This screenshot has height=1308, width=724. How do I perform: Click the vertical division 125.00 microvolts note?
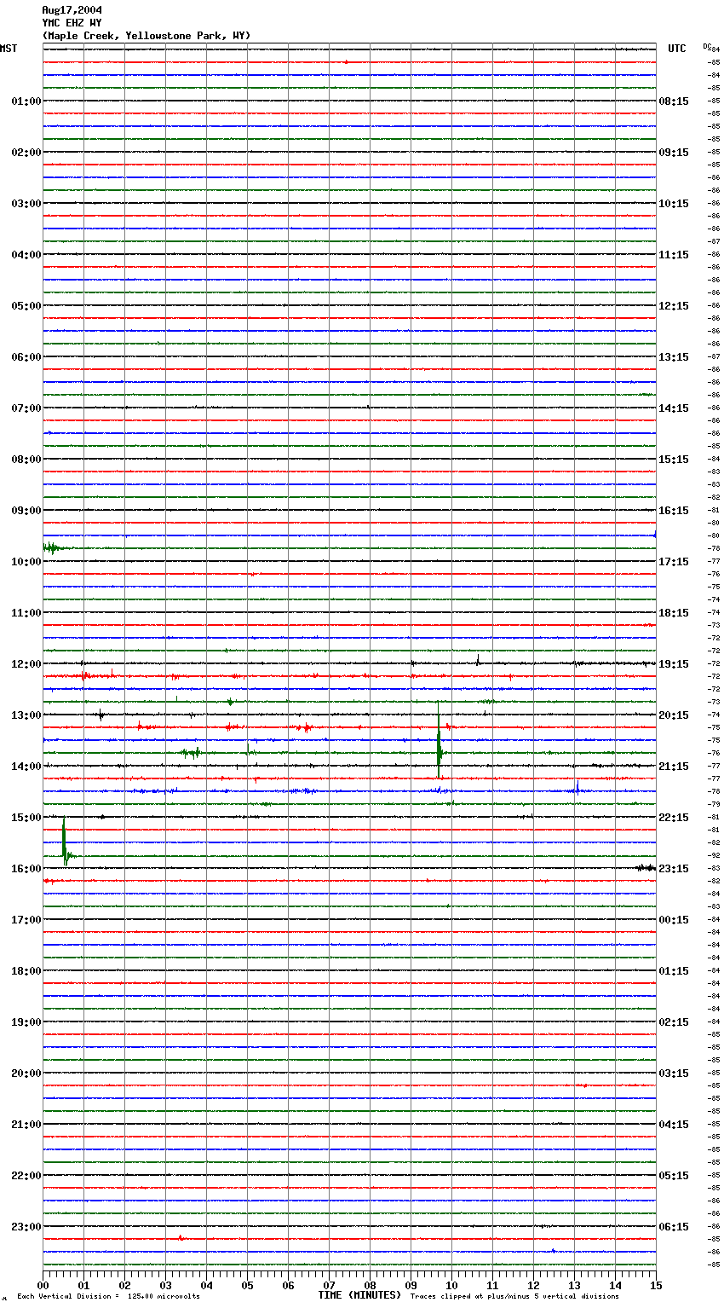click(x=108, y=1297)
